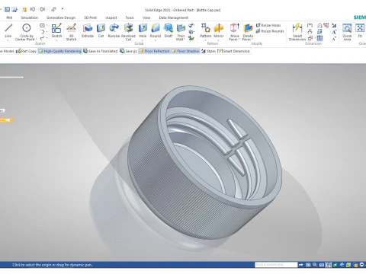Select the Circle by Center Point tool
The width and height of the screenshot is (366, 274).
pyautogui.click(x=27, y=32)
